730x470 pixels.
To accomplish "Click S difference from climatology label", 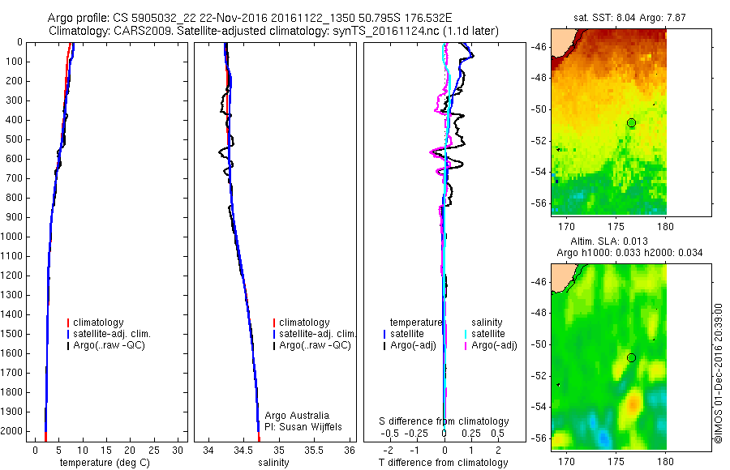I will tap(444, 421).
